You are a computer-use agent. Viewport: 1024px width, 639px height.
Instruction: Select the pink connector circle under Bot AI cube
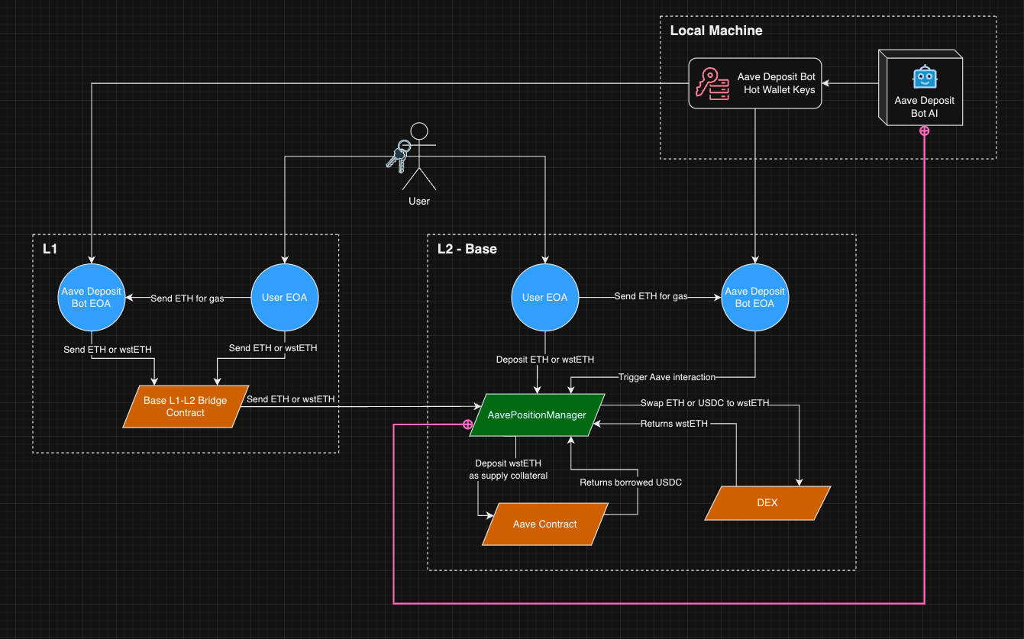pos(924,131)
